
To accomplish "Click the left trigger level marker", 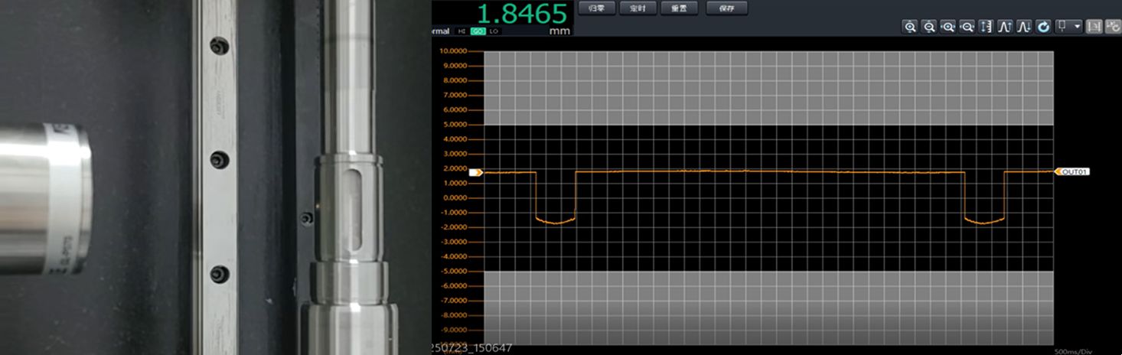I will point(475,173).
